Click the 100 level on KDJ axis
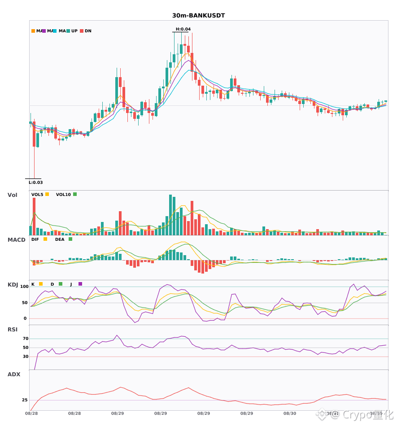Viewport: 397px width, 426px height. click(25, 287)
